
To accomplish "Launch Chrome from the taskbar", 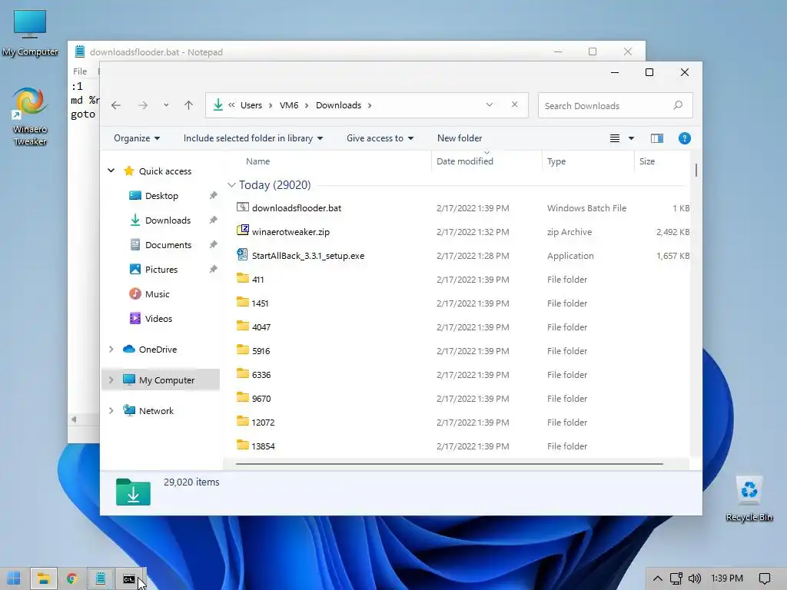I will click(71, 578).
